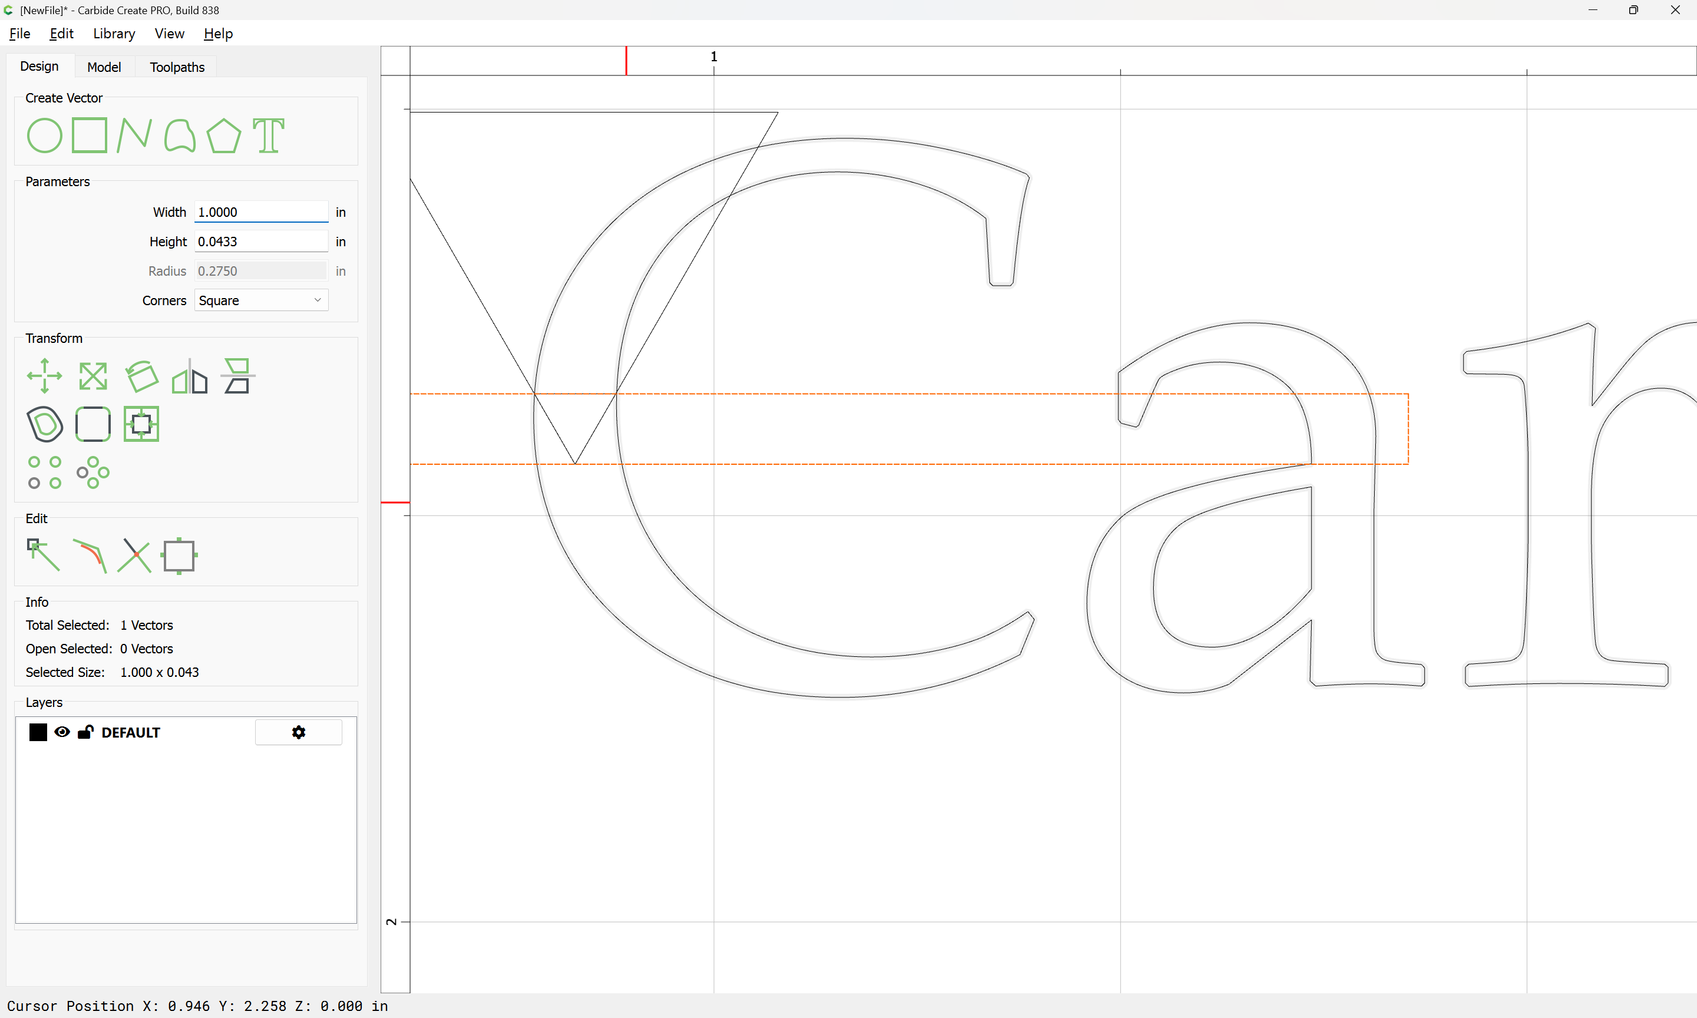Click the Height input field

coord(260,242)
